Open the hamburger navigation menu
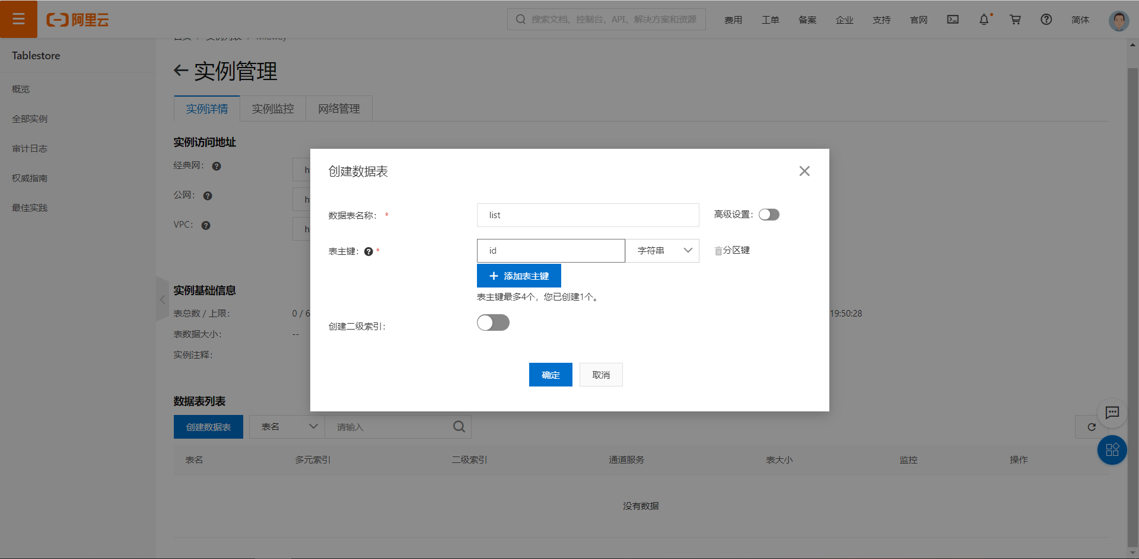Screen dimensions: 1139x559 click(18, 19)
